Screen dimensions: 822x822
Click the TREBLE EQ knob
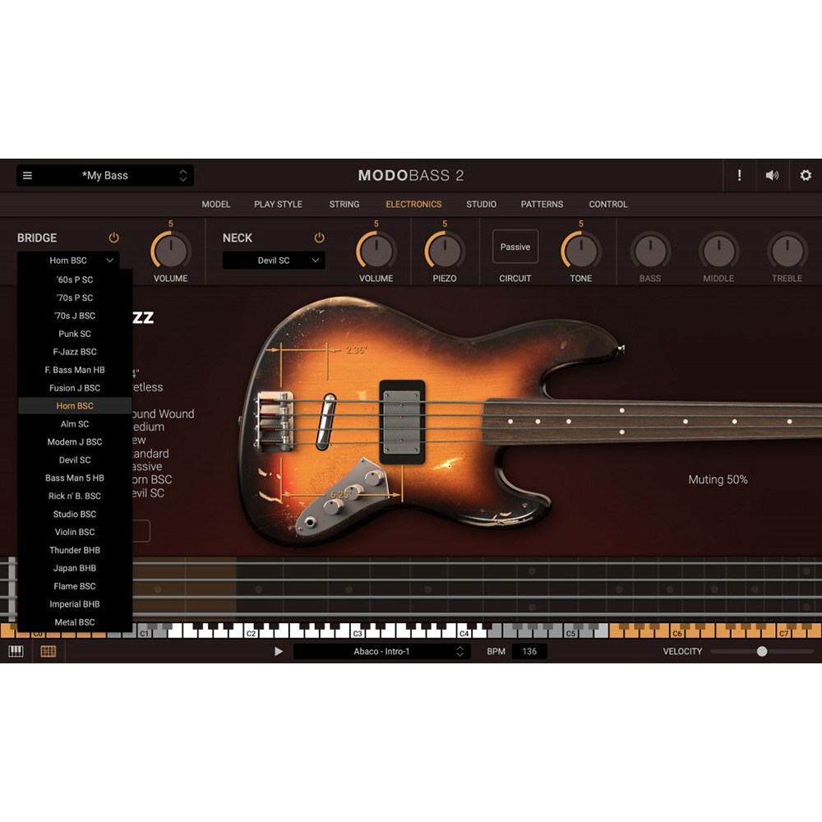click(787, 251)
